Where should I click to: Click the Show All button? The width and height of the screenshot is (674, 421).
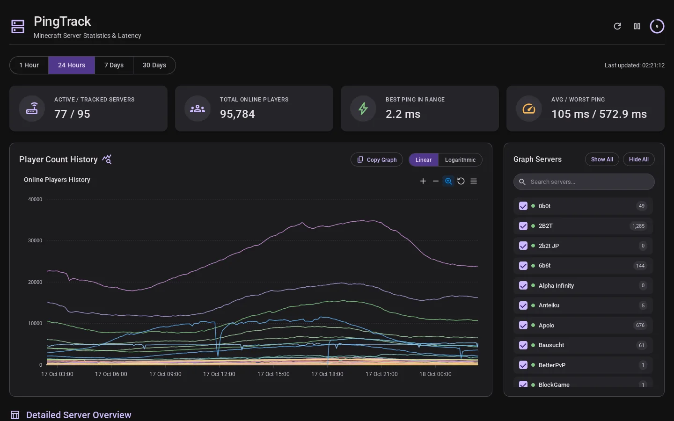pos(602,160)
